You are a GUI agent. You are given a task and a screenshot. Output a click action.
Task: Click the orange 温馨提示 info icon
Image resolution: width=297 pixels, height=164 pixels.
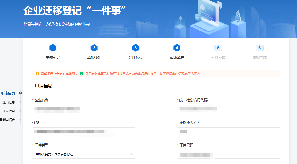37,74
